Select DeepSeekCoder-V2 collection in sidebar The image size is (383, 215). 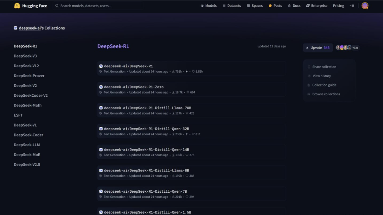(30, 95)
